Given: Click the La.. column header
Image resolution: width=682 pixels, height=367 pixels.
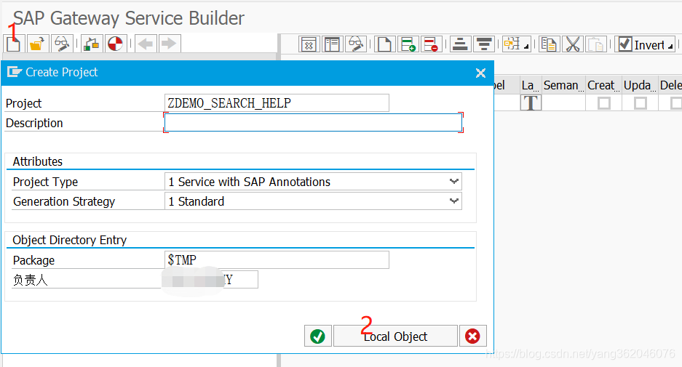Looking at the screenshot, I should coord(530,85).
